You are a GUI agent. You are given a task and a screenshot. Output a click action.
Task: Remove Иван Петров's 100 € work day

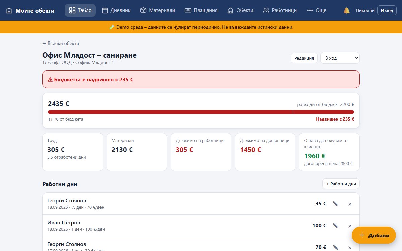pyautogui.click(x=350, y=226)
